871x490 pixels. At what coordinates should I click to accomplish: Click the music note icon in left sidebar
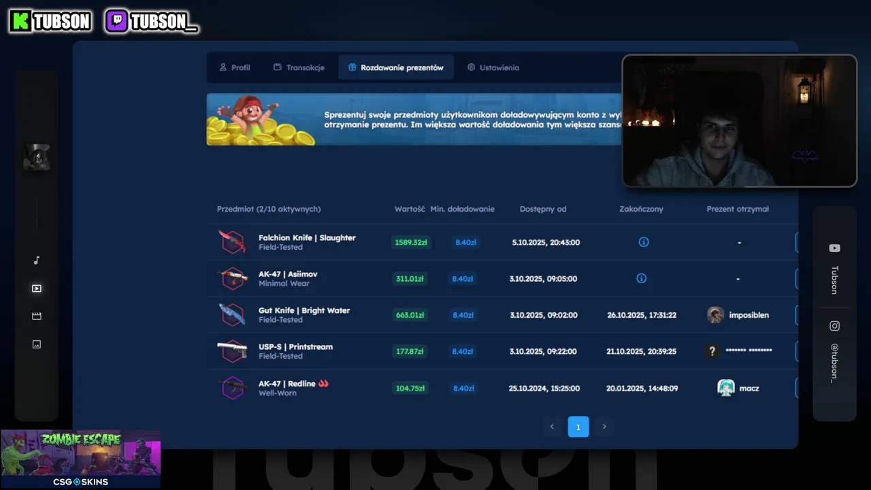pyautogui.click(x=37, y=260)
